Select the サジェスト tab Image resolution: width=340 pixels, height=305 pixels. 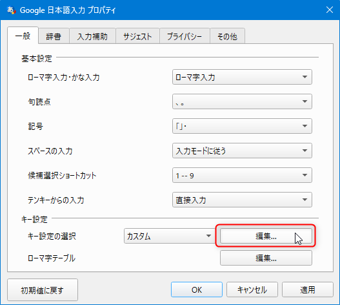point(137,36)
